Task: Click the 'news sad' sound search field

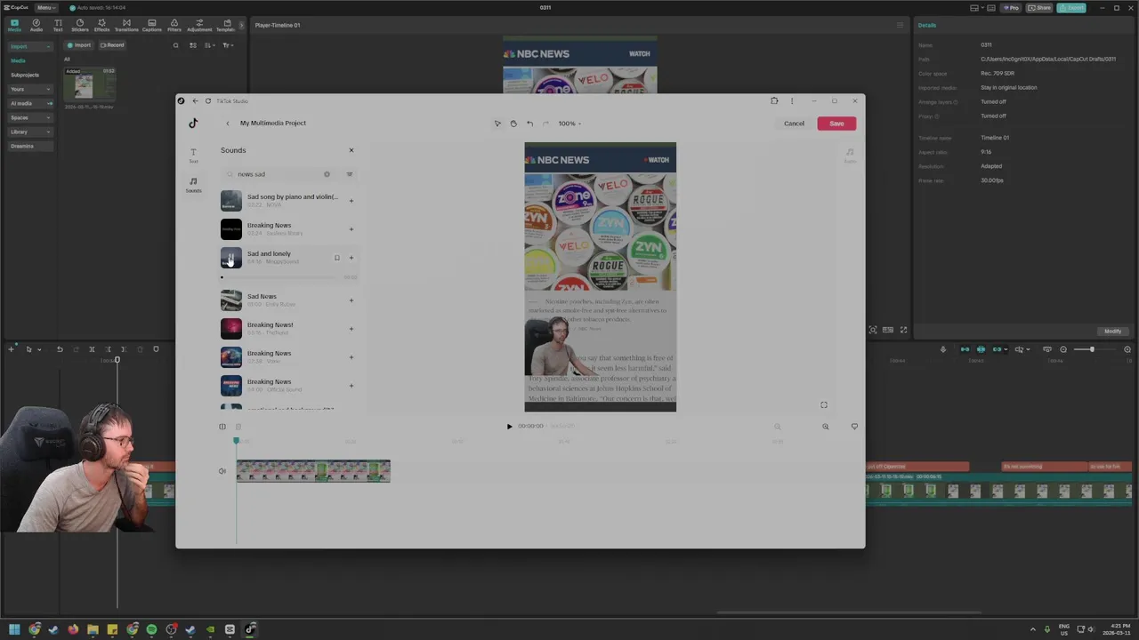Action: 277,174
